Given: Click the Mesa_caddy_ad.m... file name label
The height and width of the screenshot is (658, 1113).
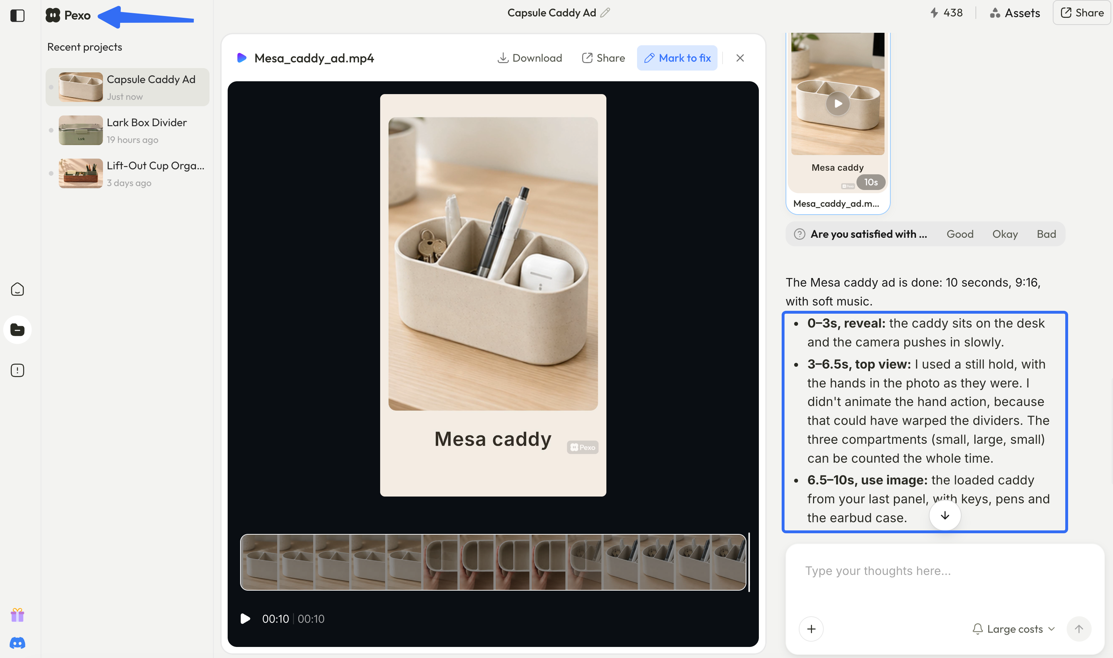Looking at the screenshot, I should (x=836, y=204).
